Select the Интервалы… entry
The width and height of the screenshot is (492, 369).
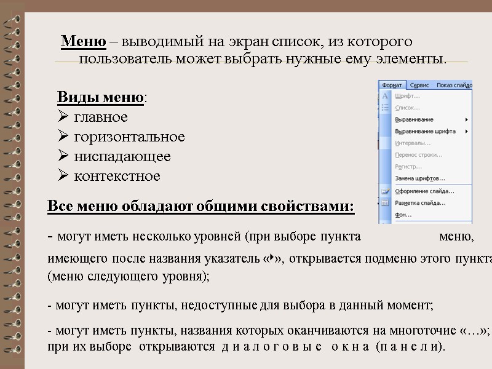413,143
